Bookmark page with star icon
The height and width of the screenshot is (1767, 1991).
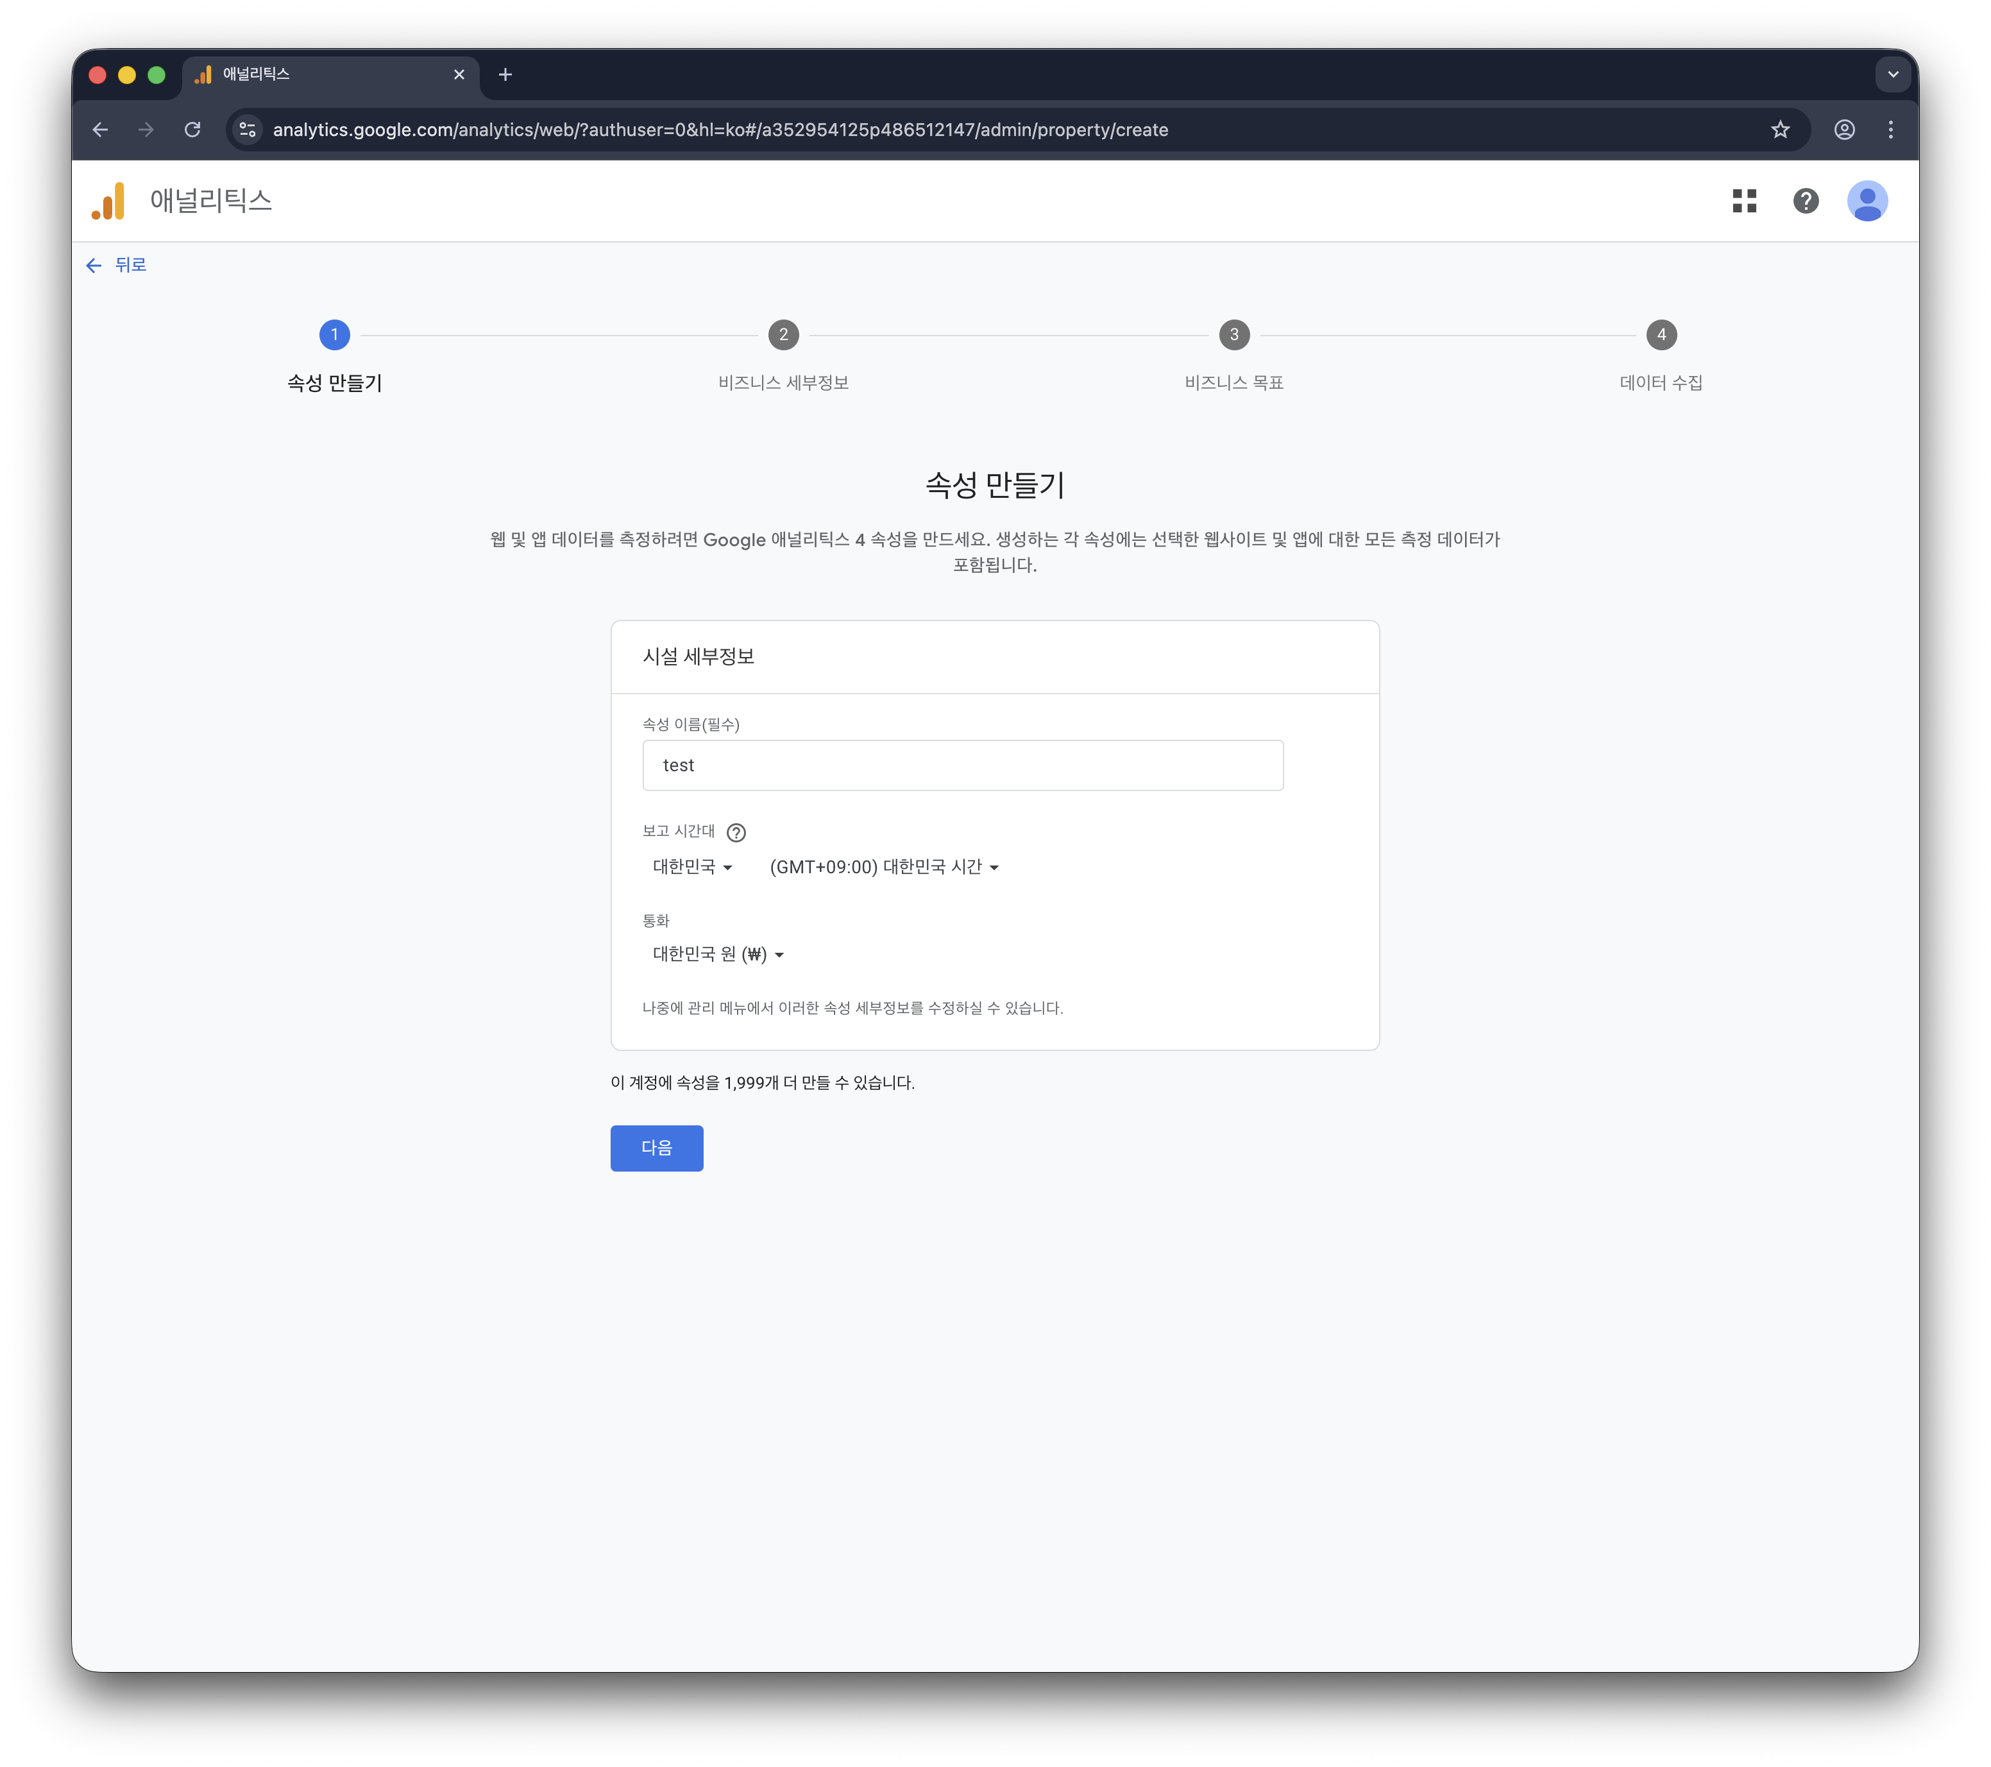pyautogui.click(x=1779, y=130)
